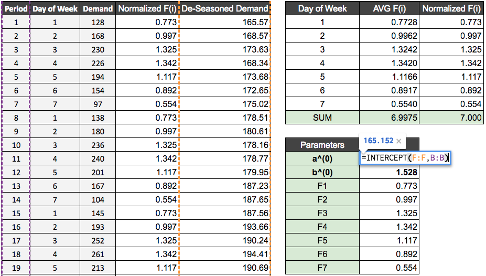Image resolution: width=486 pixels, height=276 pixels.
Task: Click the Parameters table header
Action: pyautogui.click(x=322, y=145)
